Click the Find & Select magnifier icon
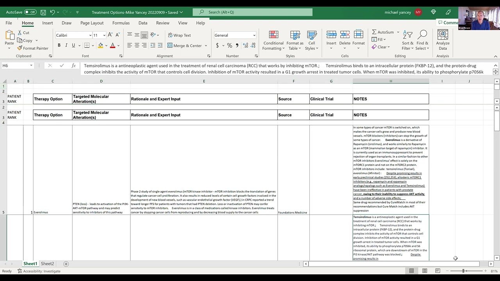This screenshot has height=281, width=500. point(422,36)
